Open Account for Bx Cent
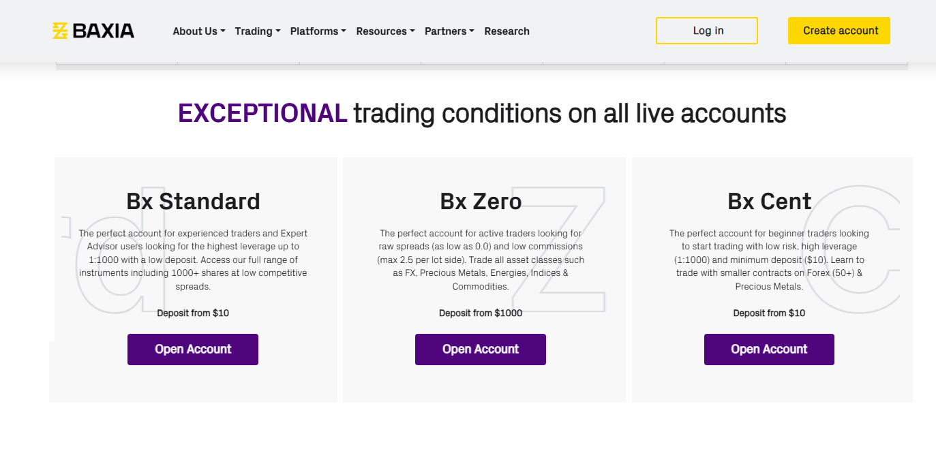Image resolution: width=936 pixels, height=449 pixels. [769, 350]
